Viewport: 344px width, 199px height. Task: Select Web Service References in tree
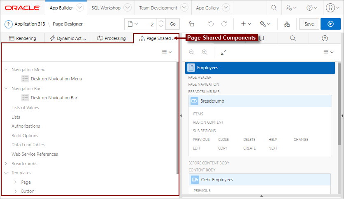(35, 154)
